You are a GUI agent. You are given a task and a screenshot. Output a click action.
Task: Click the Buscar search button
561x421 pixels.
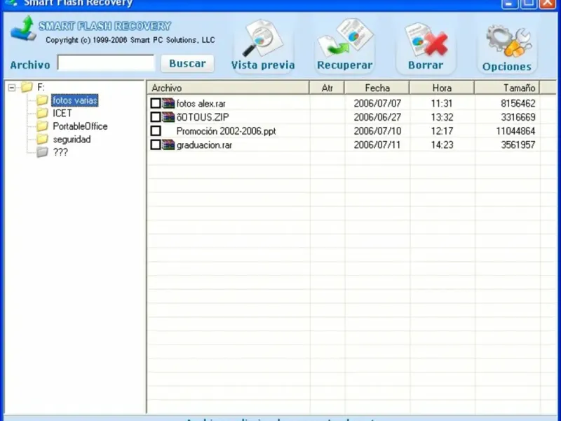point(187,63)
